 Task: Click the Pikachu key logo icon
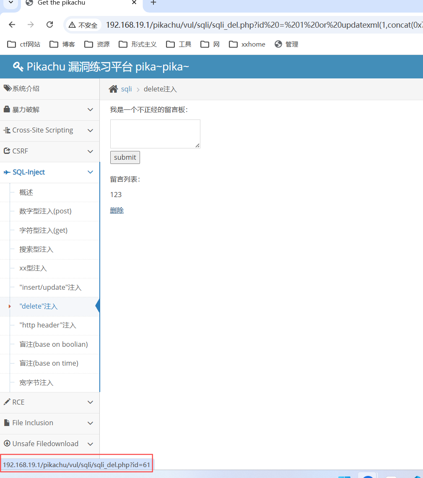(x=18, y=66)
